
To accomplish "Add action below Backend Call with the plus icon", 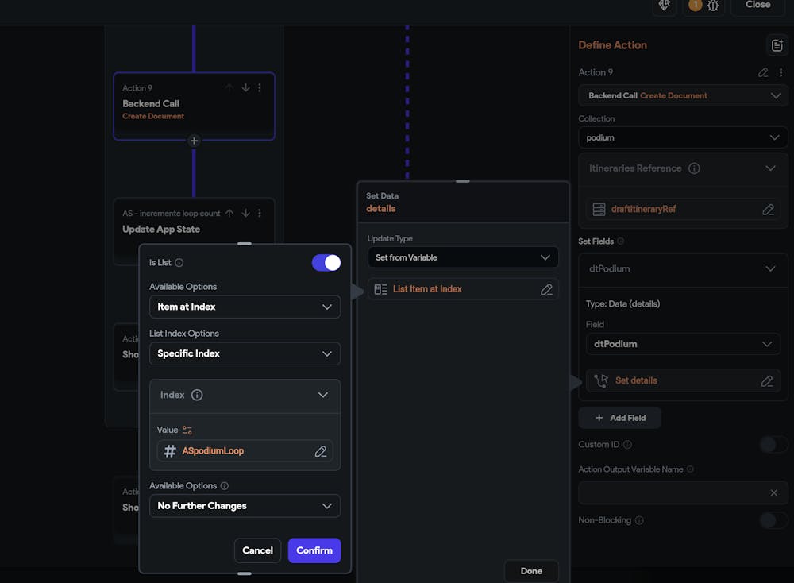I will click(194, 141).
